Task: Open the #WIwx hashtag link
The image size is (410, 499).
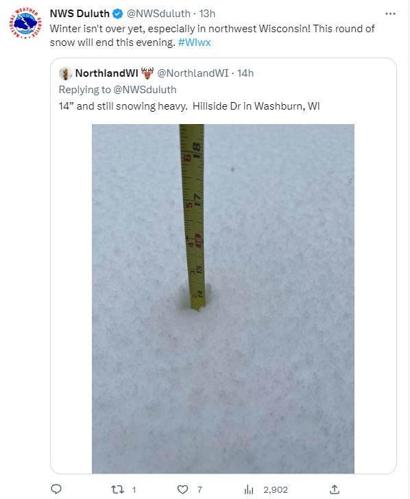Action: click(x=194, y=42)
